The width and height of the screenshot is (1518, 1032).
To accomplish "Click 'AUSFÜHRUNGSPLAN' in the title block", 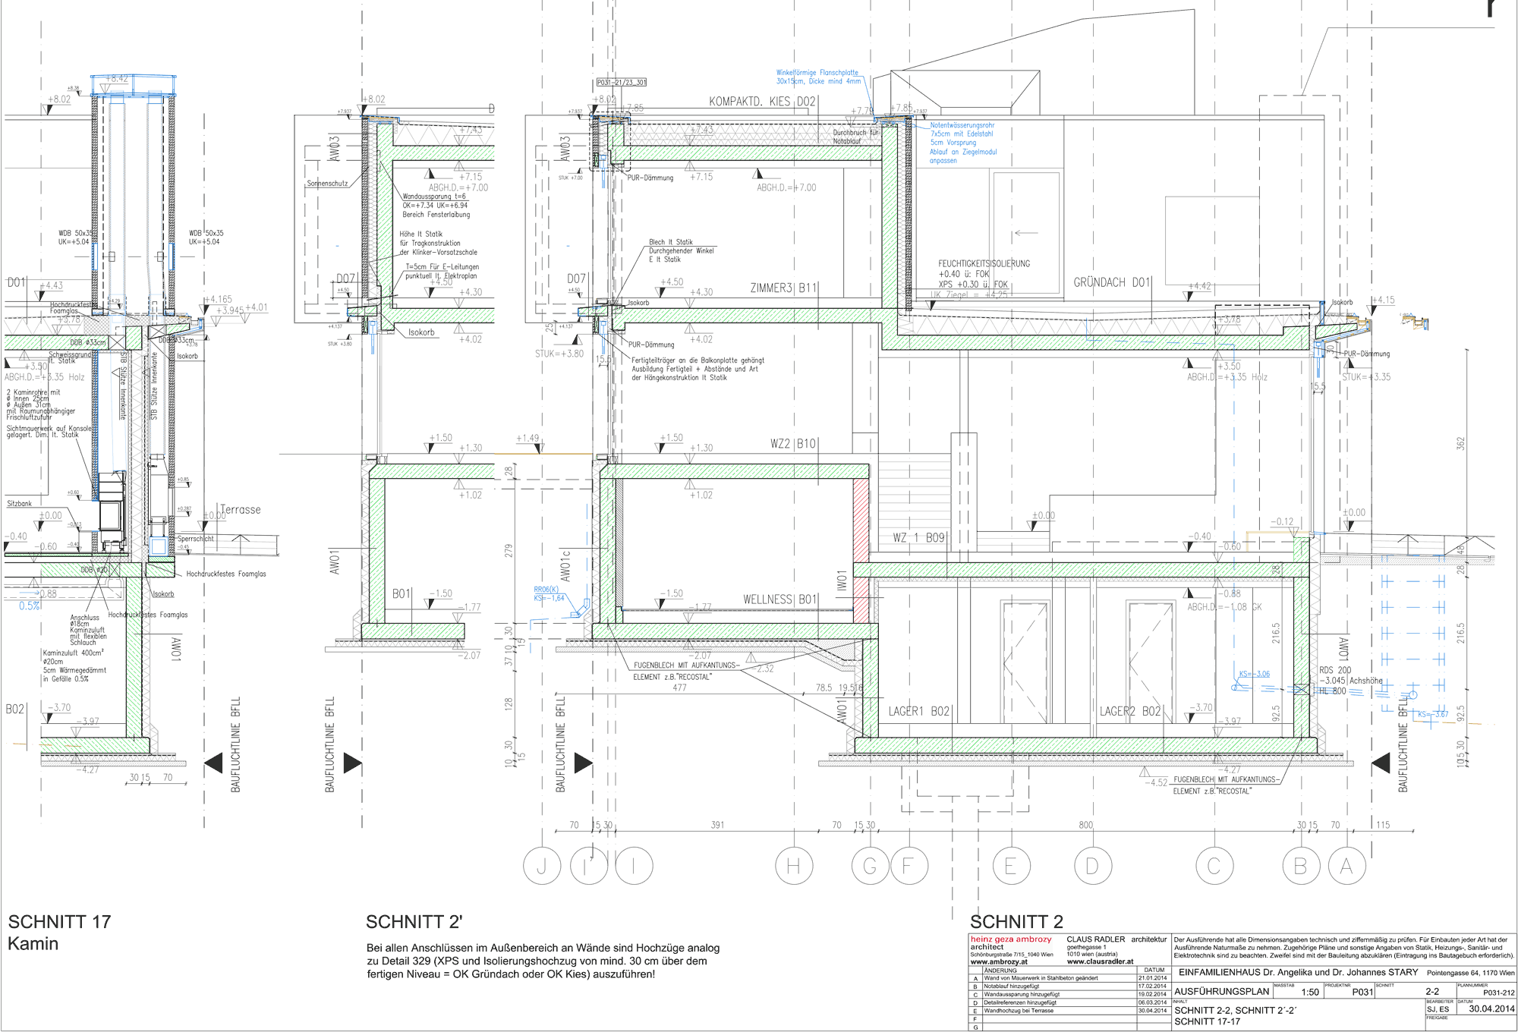I will click(1221, 991).
